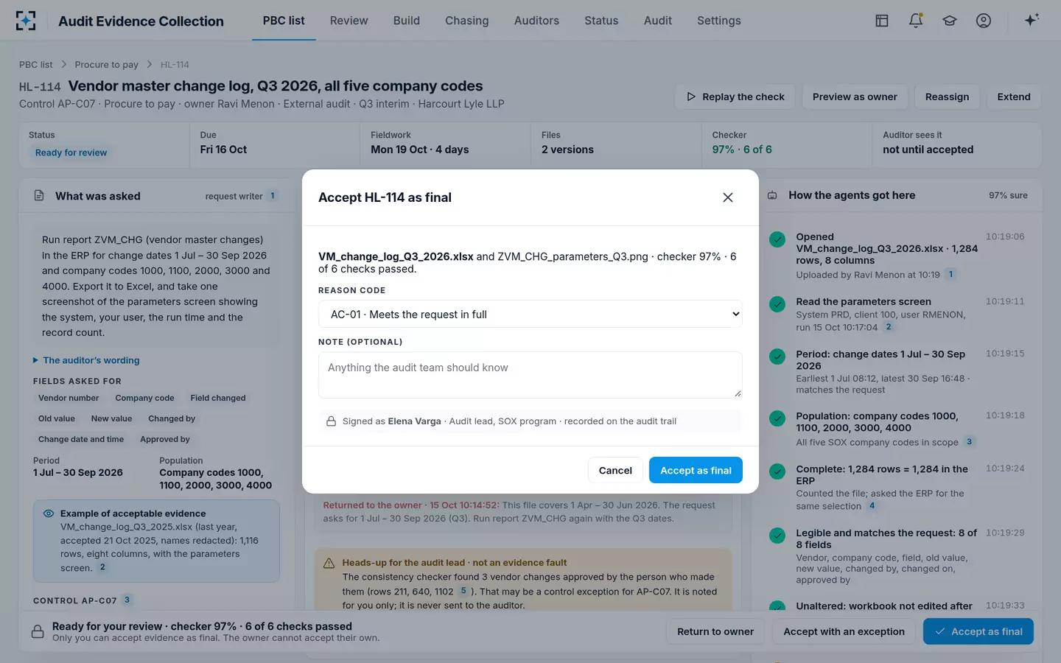This screenshot has width=1061, height=663.
Task: Open the Settings tab
Action: (x=719, y=21)
